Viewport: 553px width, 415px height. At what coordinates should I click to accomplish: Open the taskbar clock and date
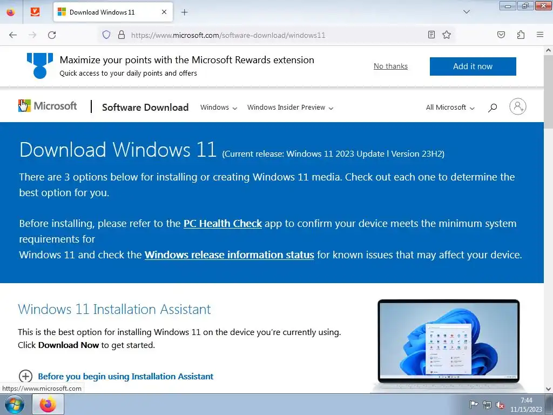pyautogui.click(x=526, y=405)
